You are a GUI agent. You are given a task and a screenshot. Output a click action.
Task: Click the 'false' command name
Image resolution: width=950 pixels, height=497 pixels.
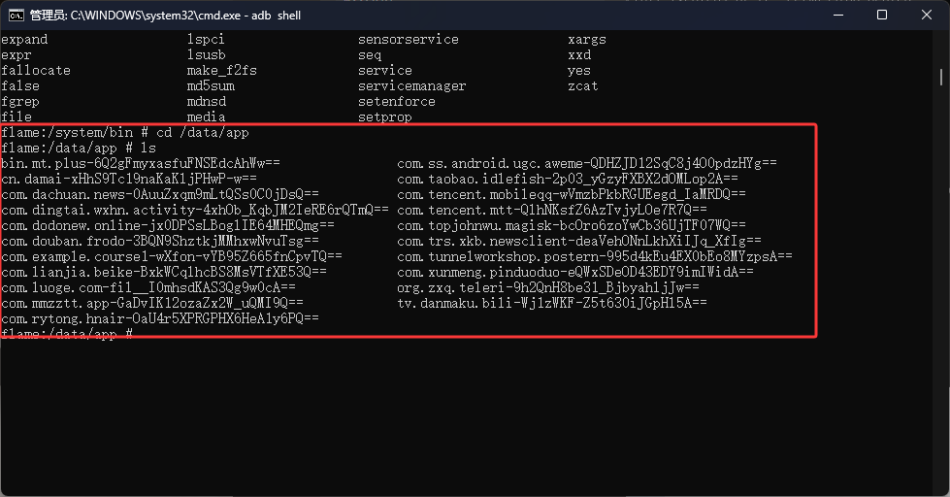coord(20,86)
